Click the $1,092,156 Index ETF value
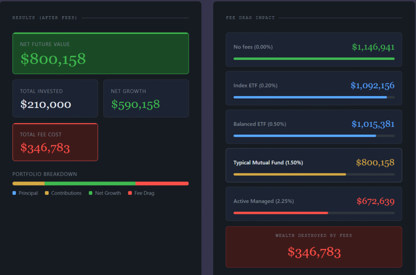416x275 pixels. point(373,85)
